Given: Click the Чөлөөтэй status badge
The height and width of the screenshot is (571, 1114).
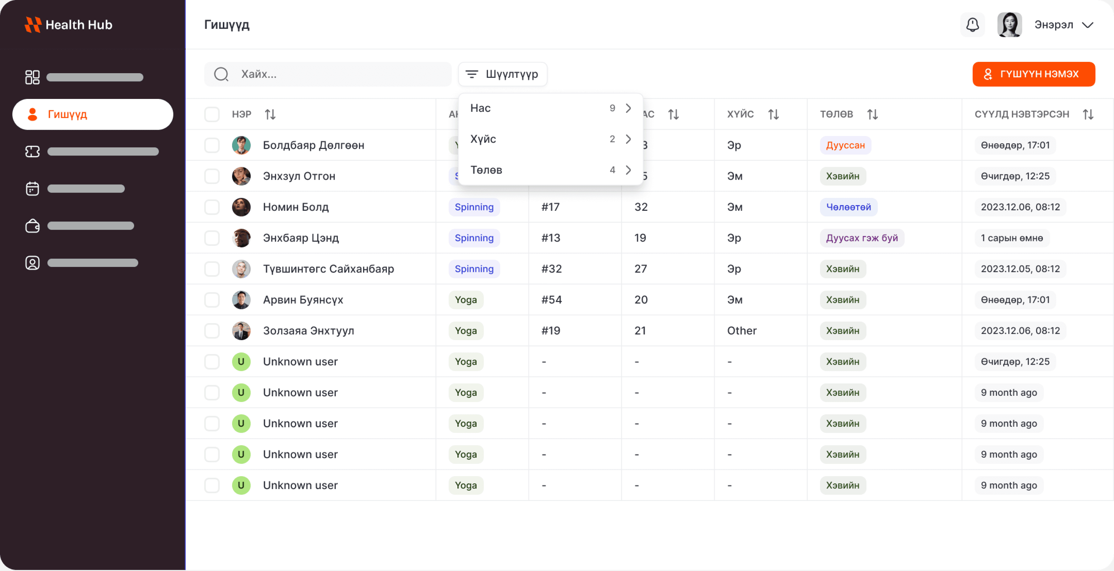Looking at the screenshot, I should point(849,207).
